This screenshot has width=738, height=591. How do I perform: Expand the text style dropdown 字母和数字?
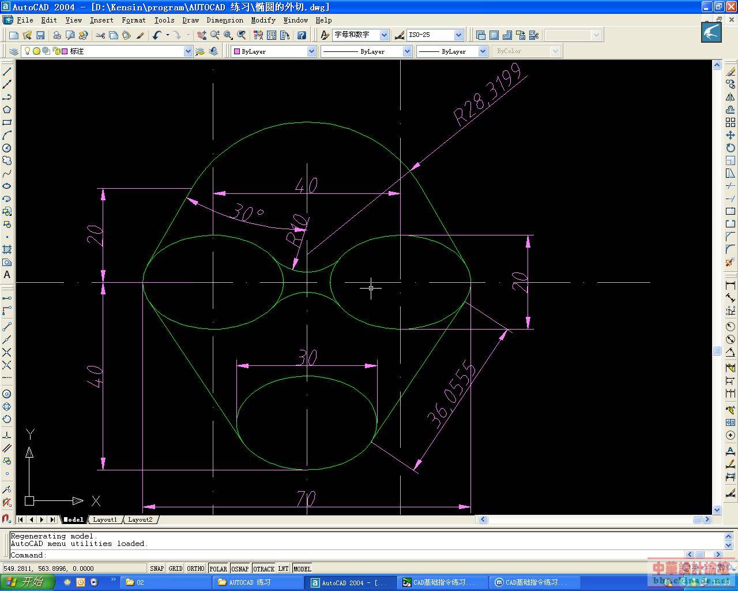[385, 35]
